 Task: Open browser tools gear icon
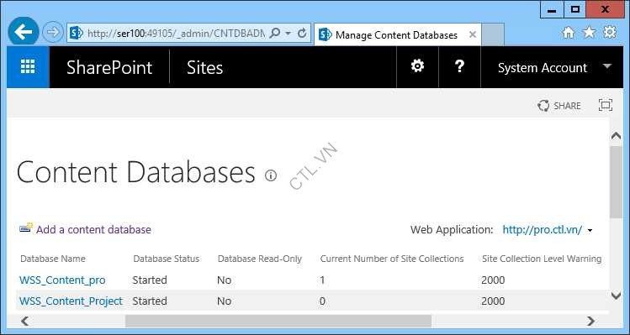[x=610, y=32]
